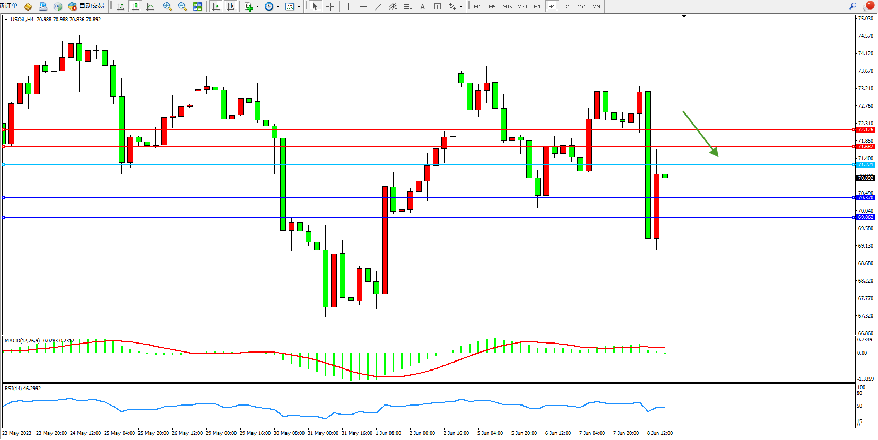
Task: Switch chart to Candlesticks mode
Action: pyautogui.click(x=135, y=6)
